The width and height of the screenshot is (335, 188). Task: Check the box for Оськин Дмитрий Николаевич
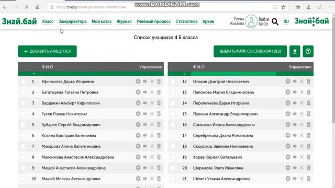[x=173, y=81]
